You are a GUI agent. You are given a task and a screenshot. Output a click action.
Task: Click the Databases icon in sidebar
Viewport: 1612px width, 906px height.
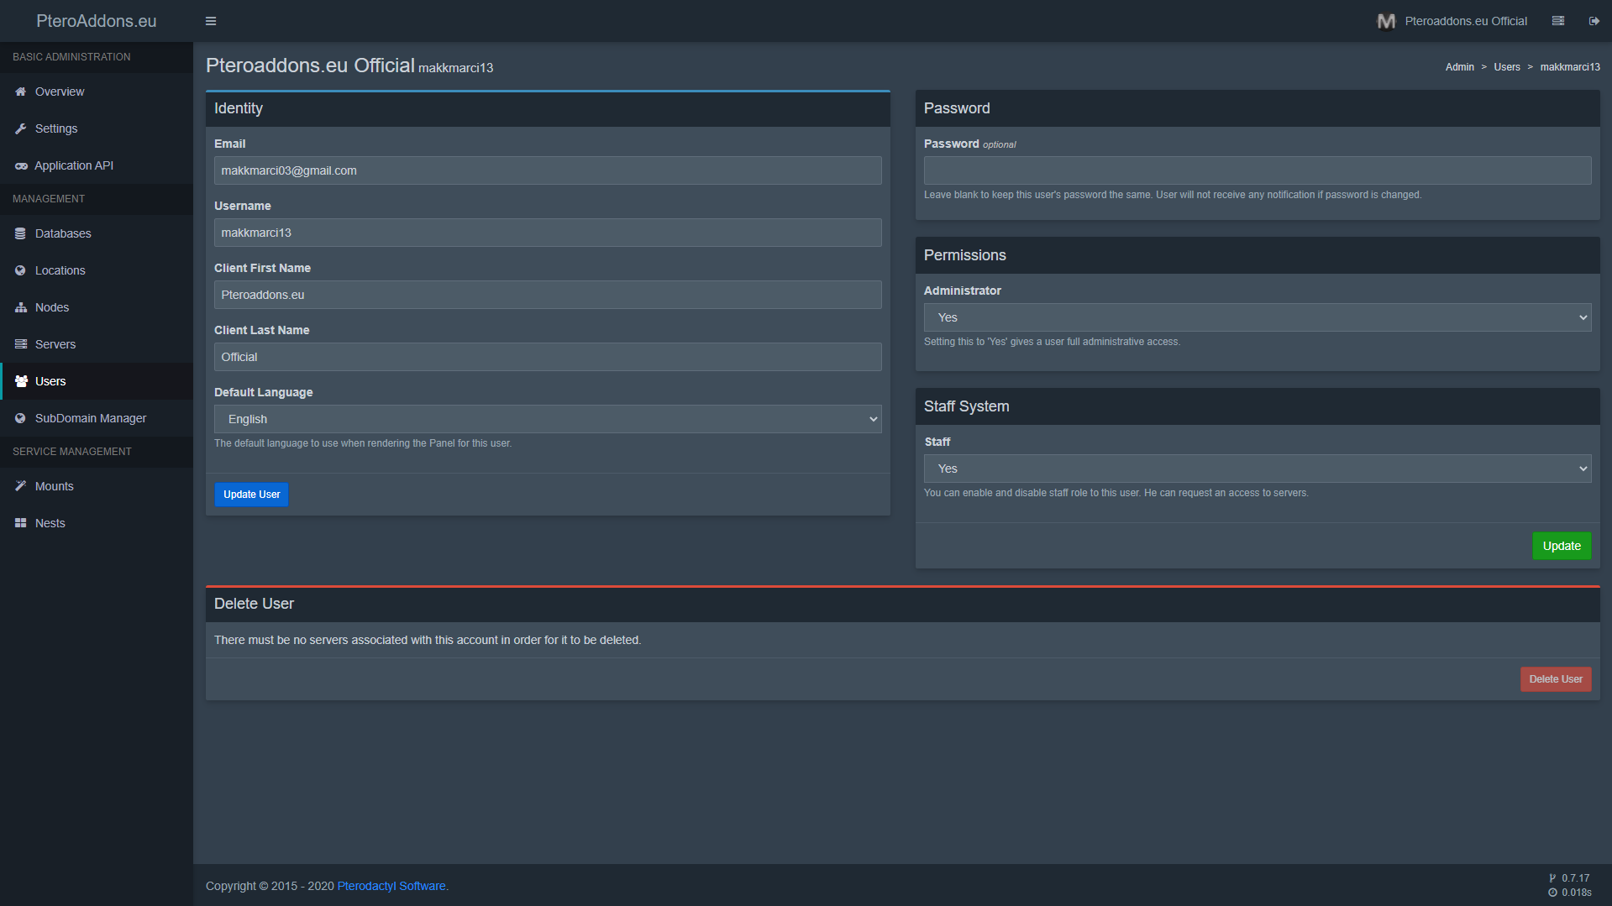[x=21, y=233]
